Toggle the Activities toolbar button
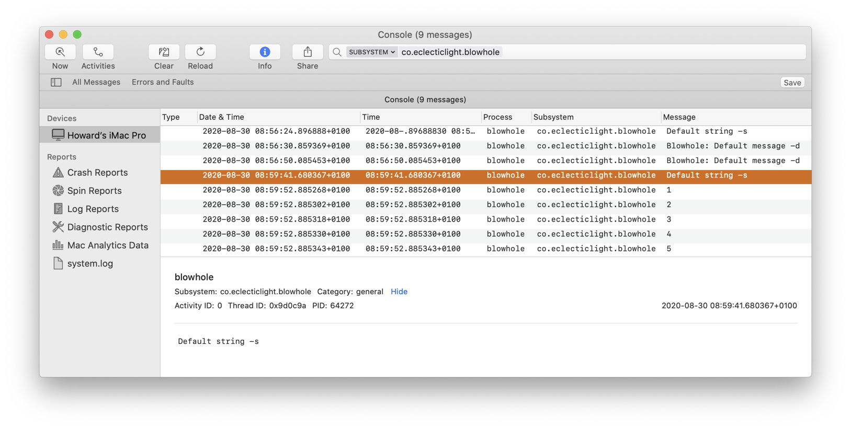The height and width of the screenshot is (429, 851). (98, 52)
